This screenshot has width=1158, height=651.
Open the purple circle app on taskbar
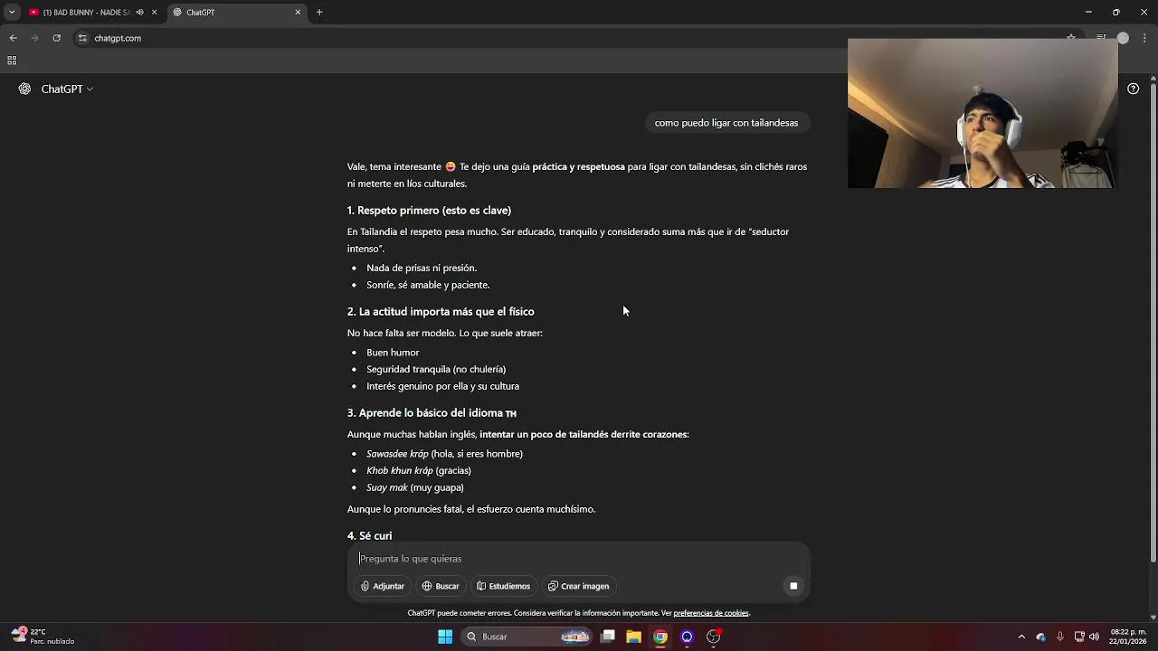coord(687,637)
